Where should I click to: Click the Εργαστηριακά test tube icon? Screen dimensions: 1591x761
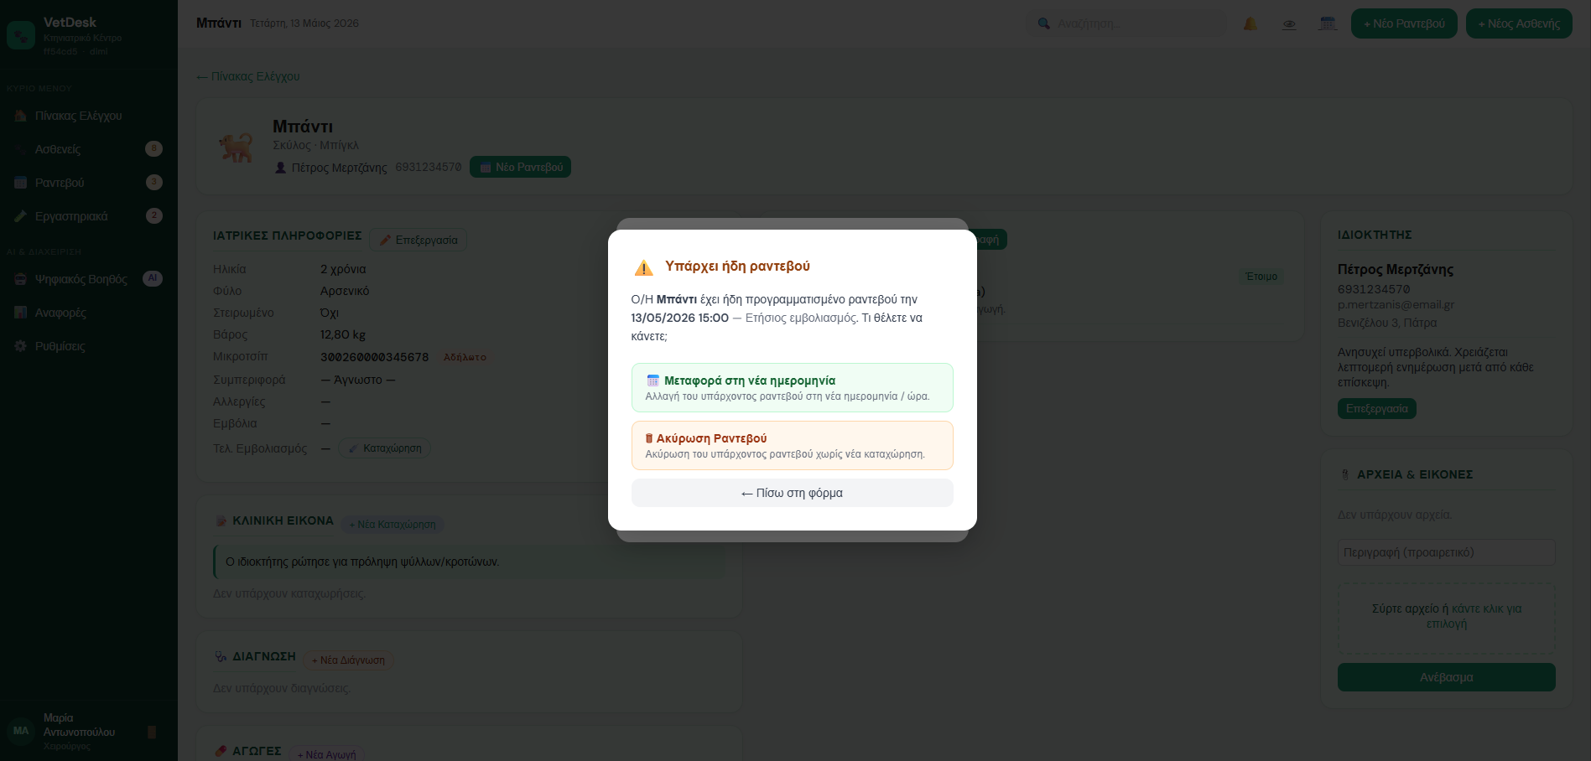point(20,216)
